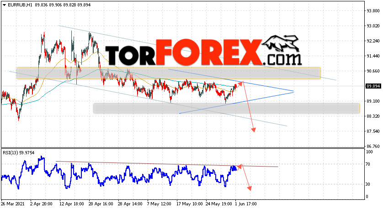Image resolution: width=383 pixels, height=209 pixels.
Task: Click the current price tag 89.894
Action: [373, 86]
